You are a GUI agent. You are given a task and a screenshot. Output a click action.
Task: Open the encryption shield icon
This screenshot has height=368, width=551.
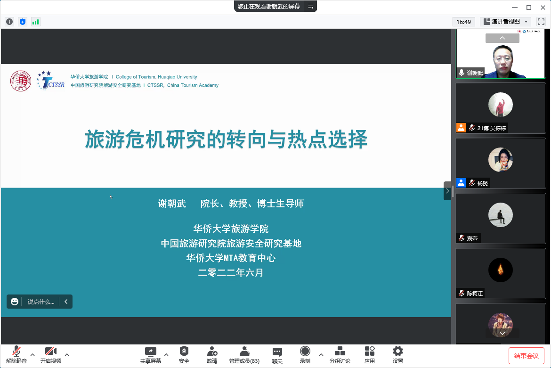pos(23,22)
